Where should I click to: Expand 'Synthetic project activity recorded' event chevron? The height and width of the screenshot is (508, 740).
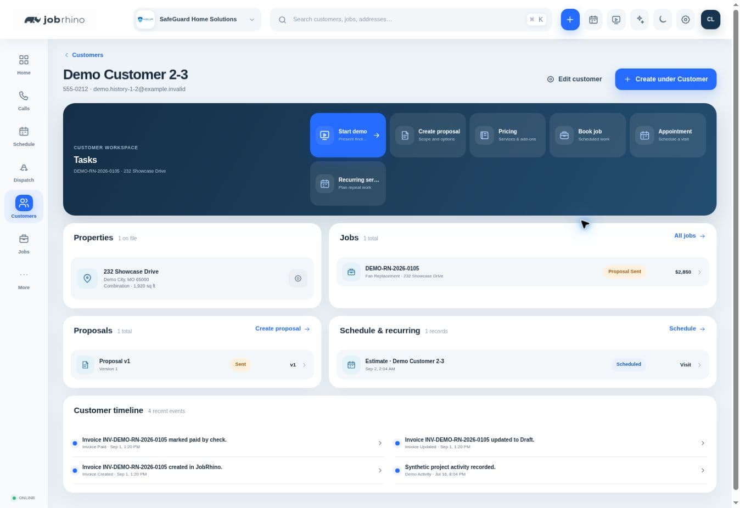coord(703,471)
